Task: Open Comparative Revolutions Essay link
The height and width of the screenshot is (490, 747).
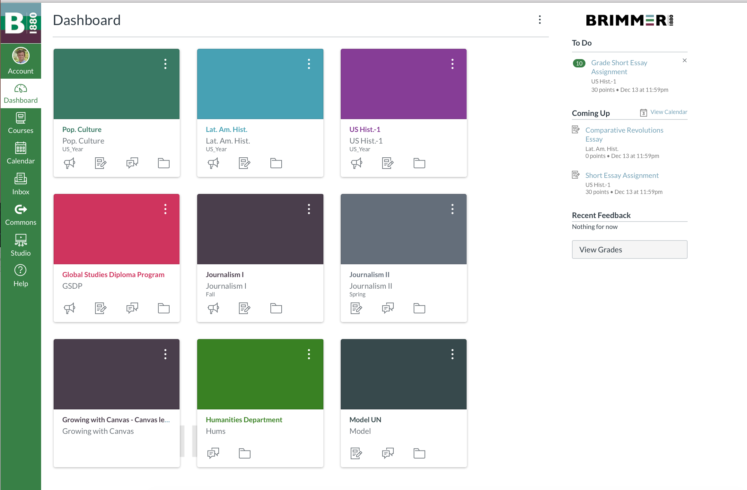Action: click(x=624, y=135)
